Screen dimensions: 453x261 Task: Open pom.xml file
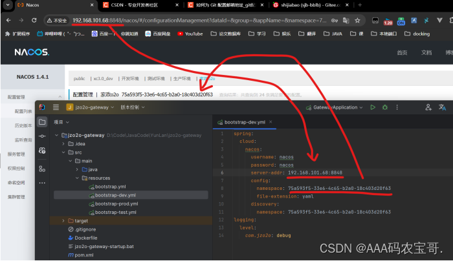tap(81, 255)
